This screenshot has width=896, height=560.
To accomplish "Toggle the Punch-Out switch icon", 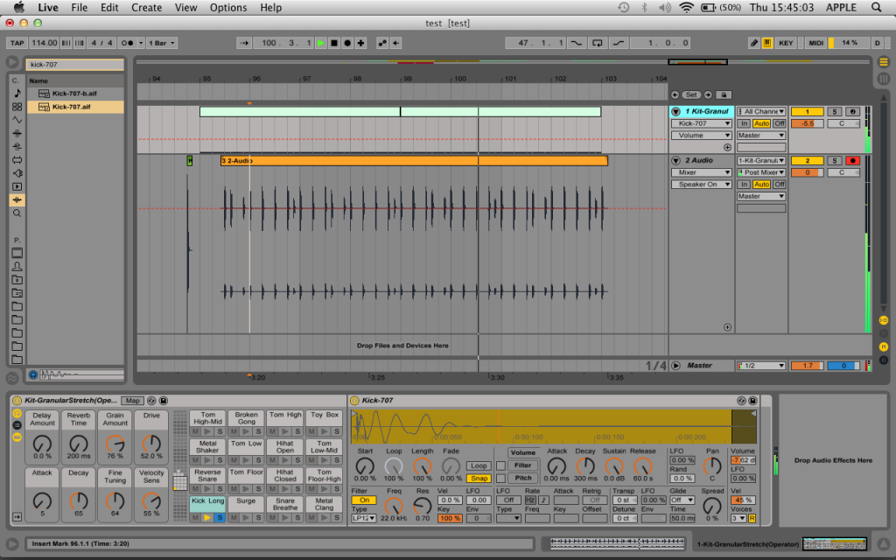I will (618, 43).
